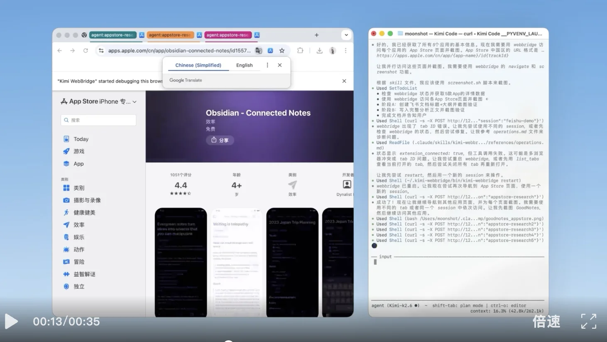Open the 独立 category

pyautogui.click(x=79, y=286)
